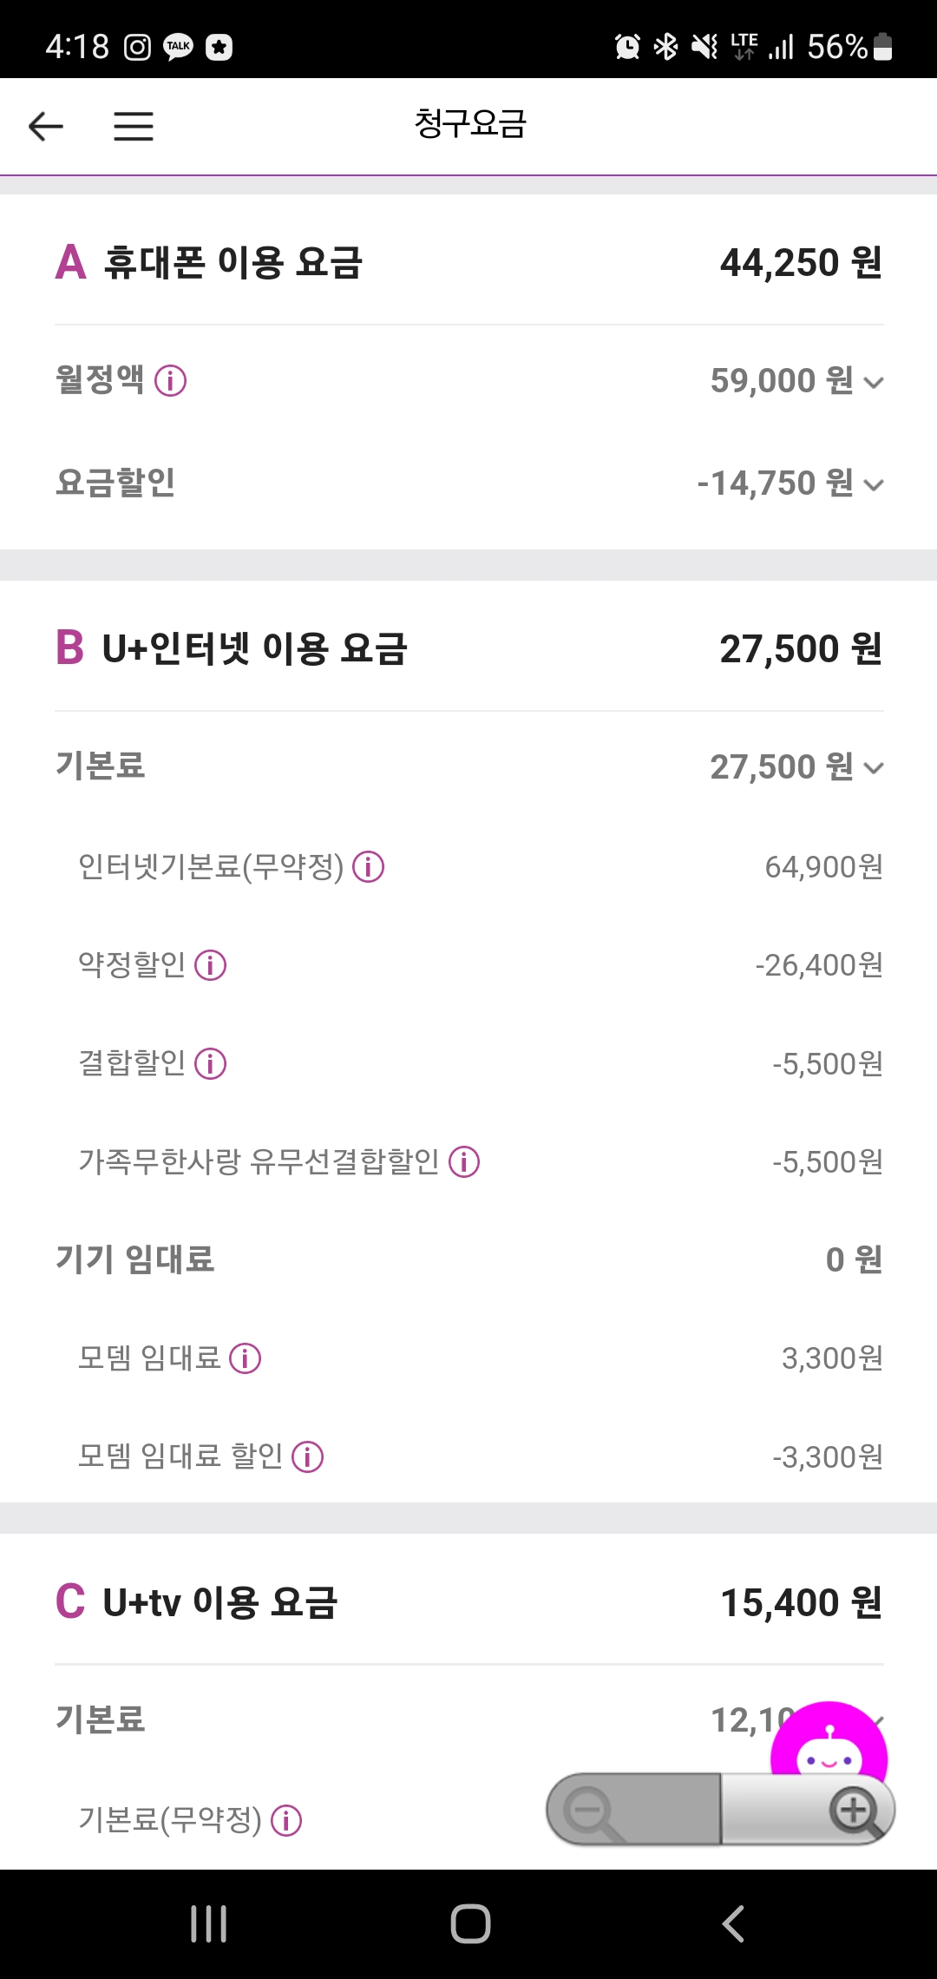Viewport: 937px width, 1979px height.
Task: Tap info icon next to 기본료(무약정)
Action: click(x=286, y=1821)
